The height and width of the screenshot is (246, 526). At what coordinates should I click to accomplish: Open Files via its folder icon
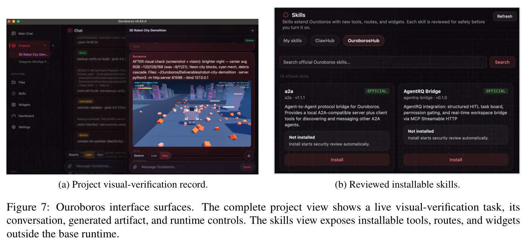(x=14, y=82)
